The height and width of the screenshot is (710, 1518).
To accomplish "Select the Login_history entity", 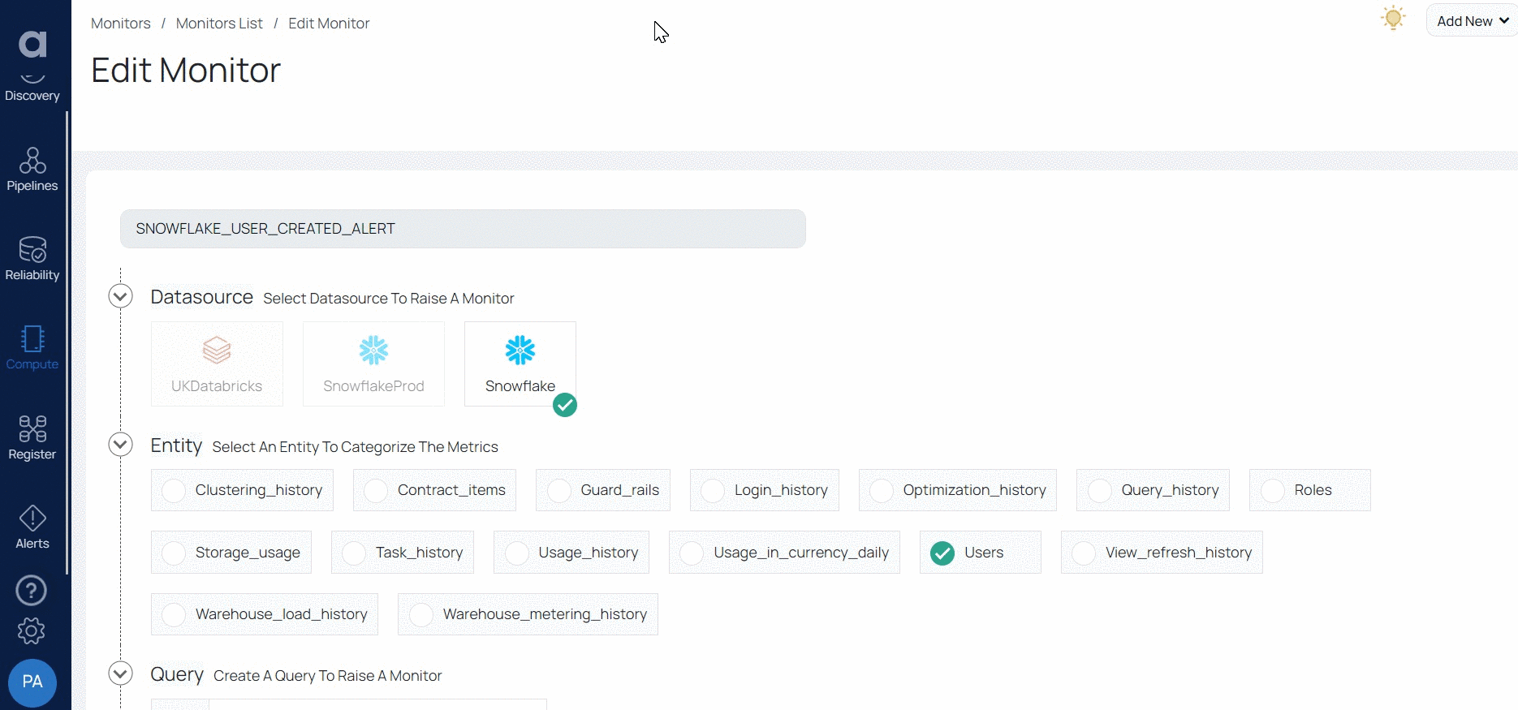I will coord(765,490).
